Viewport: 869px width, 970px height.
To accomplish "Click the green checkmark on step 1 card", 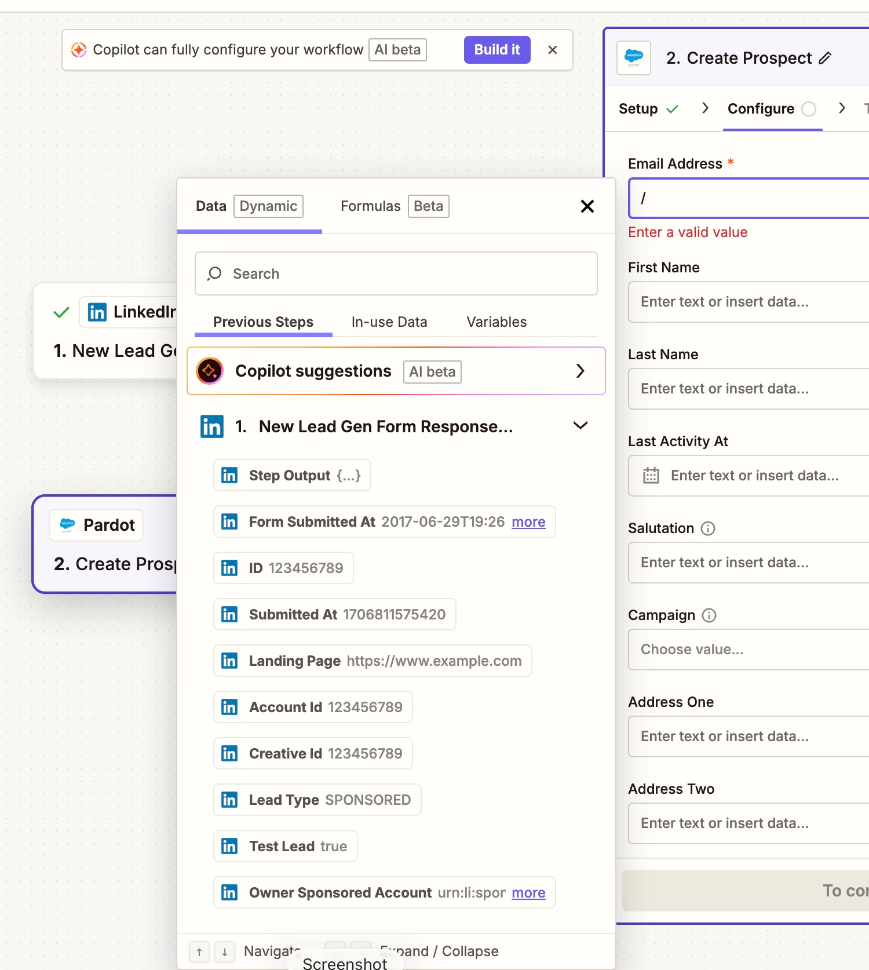I will point(61,313).
